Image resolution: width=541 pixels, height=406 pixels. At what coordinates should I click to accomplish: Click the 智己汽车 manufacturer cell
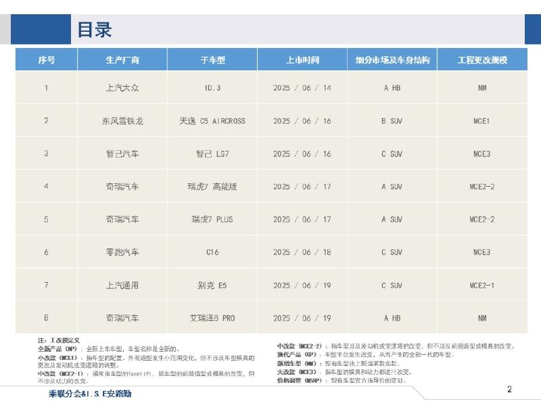click(x=122, y=154)
